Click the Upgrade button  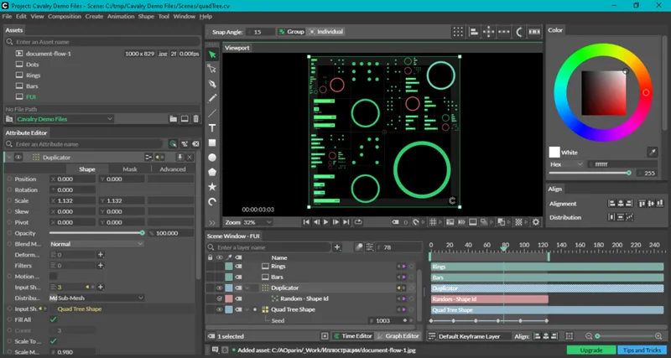(591, 350)
